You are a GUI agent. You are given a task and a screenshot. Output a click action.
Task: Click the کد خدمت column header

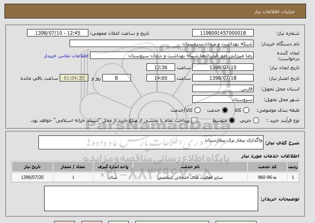(267, 167)
